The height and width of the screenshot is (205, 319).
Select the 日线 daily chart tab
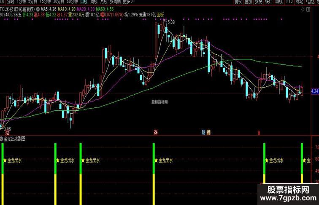pyautogui.click(x=84, y=2)
